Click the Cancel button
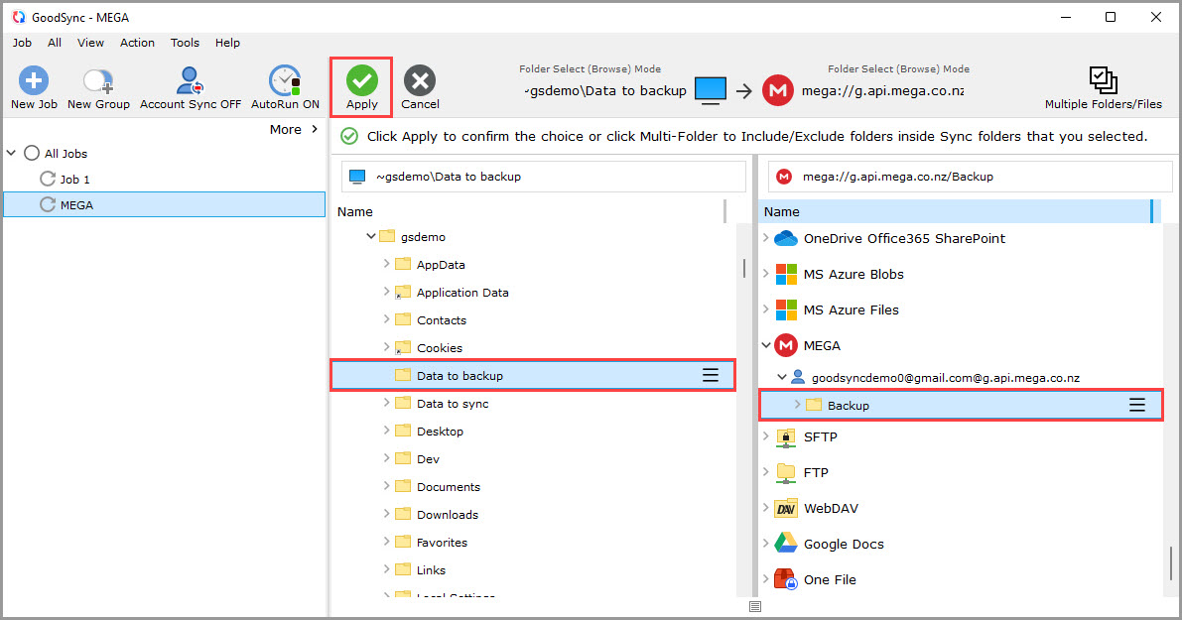The width and height of the screenshot is (1182, 620). [420, 85]
